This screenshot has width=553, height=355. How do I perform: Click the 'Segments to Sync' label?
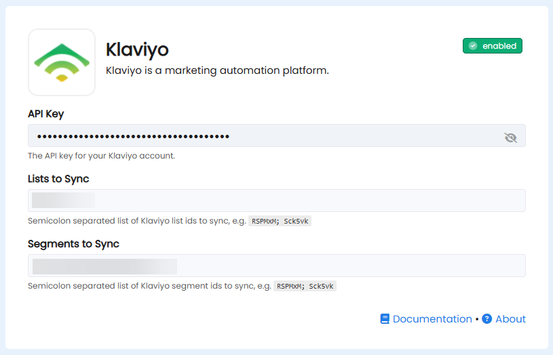pyautogui.click(x=73, y=244)
